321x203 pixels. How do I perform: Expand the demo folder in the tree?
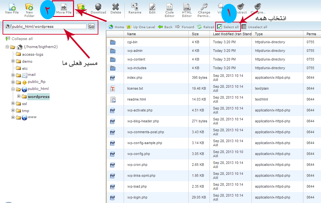[x=13, y=61]
